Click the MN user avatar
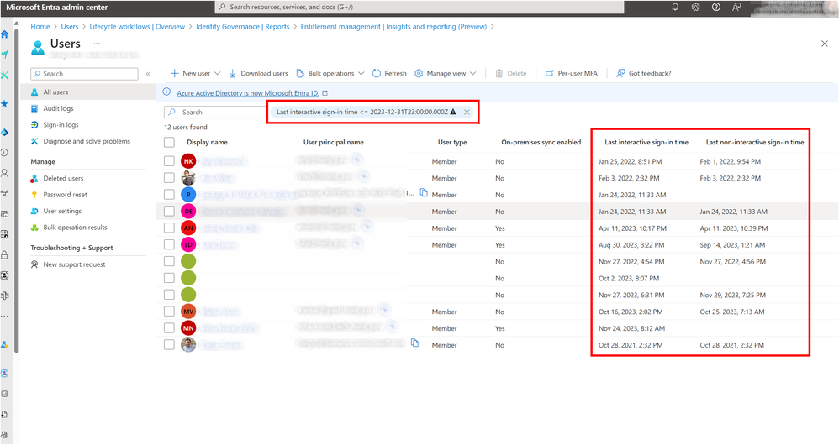The width and height of the screenshot is (839, 445). (x=188, y=328)
